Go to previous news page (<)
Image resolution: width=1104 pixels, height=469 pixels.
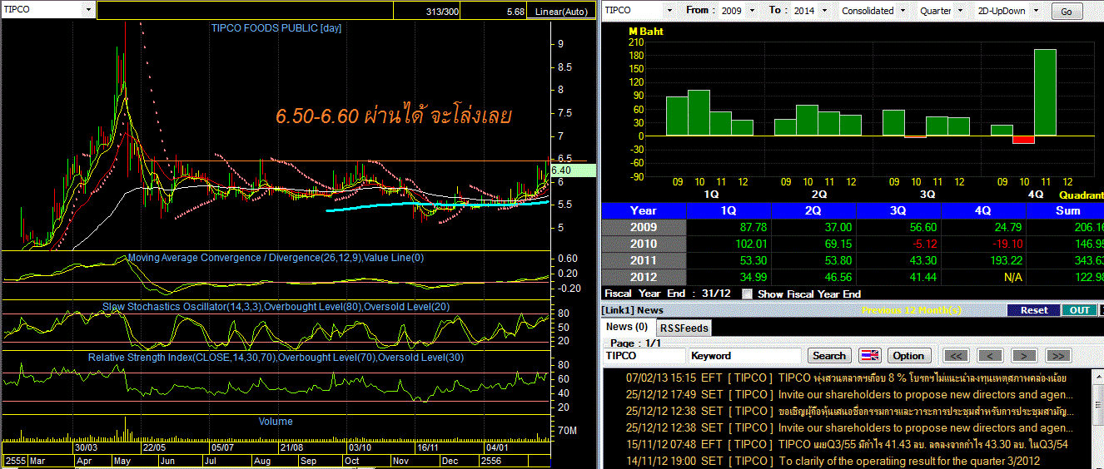[x=991, y=356]
